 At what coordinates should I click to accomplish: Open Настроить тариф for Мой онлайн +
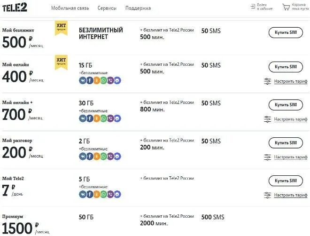coord(291,119)
